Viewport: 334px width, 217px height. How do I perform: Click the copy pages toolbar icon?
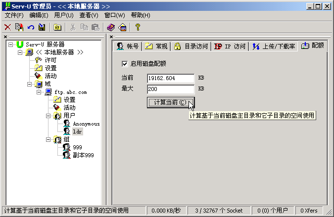point(84,27)
